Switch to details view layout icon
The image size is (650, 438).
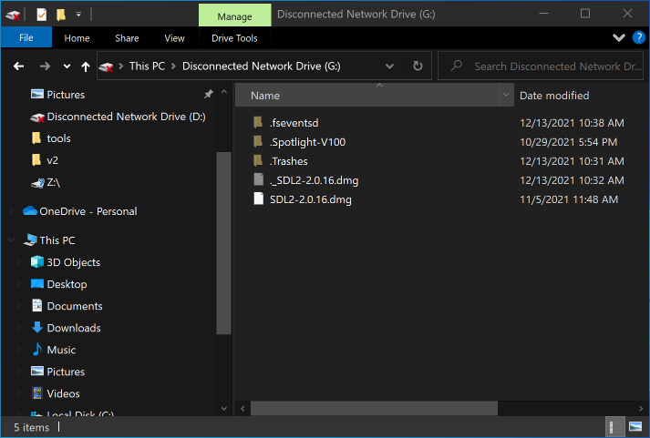pos(615,426)
